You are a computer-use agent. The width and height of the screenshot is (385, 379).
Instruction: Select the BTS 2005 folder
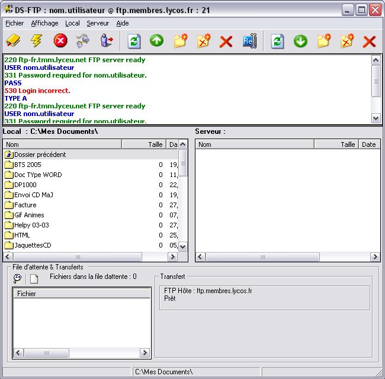(x=27, y=165)
